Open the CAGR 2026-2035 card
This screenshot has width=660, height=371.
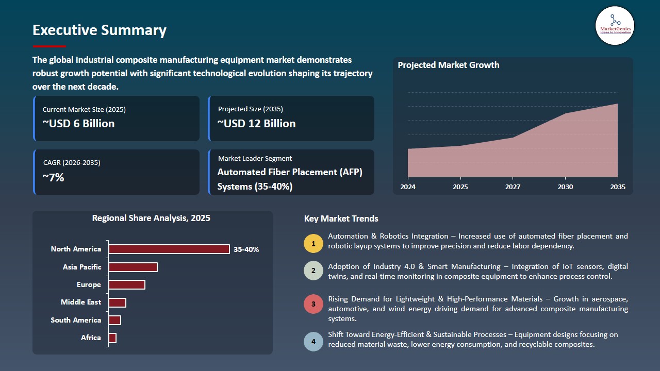tap(116, 172)
